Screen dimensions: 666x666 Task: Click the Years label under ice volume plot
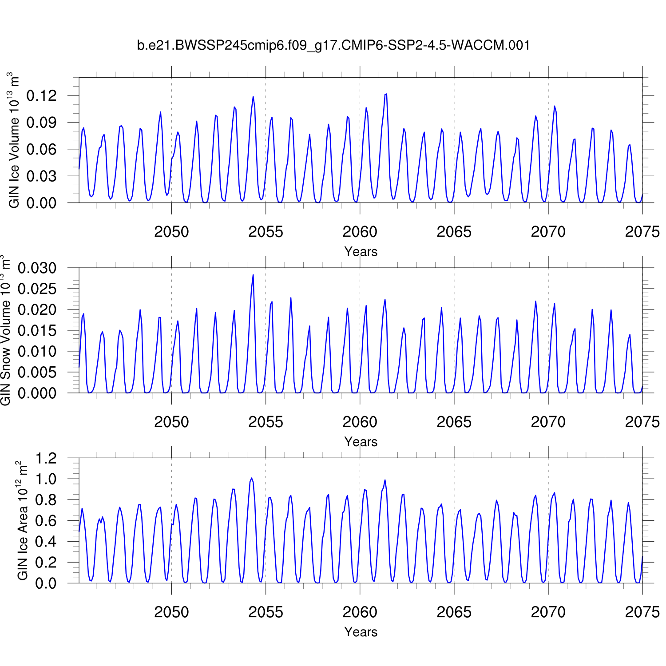pyautogui.click(x=361, y=252)
